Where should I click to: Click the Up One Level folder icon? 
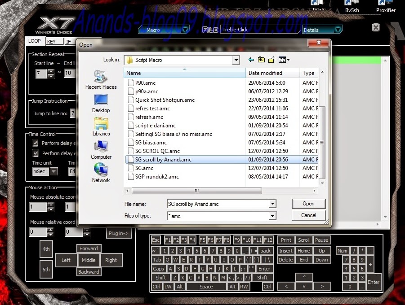(x=261, y=59)
